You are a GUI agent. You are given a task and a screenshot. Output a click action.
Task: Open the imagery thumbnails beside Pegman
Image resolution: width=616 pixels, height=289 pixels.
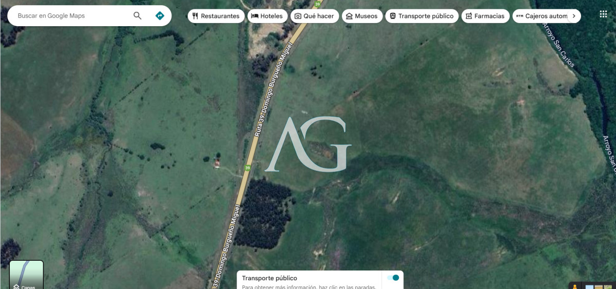[x=599, y=286]
